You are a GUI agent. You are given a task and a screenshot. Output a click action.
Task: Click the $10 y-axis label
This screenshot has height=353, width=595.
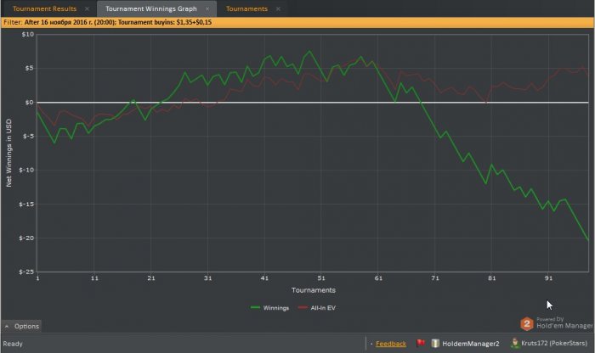coord(28,35)
